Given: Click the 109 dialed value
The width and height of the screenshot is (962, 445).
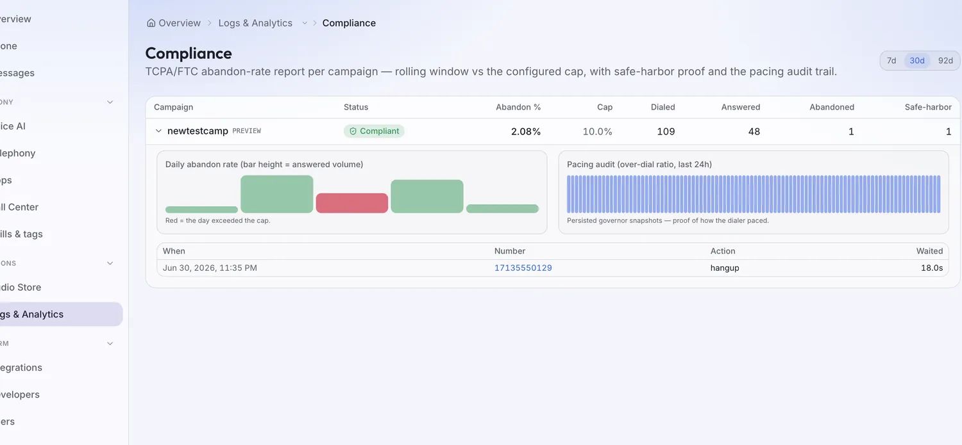Looking at the screenshot, I should tap(666, 131).
